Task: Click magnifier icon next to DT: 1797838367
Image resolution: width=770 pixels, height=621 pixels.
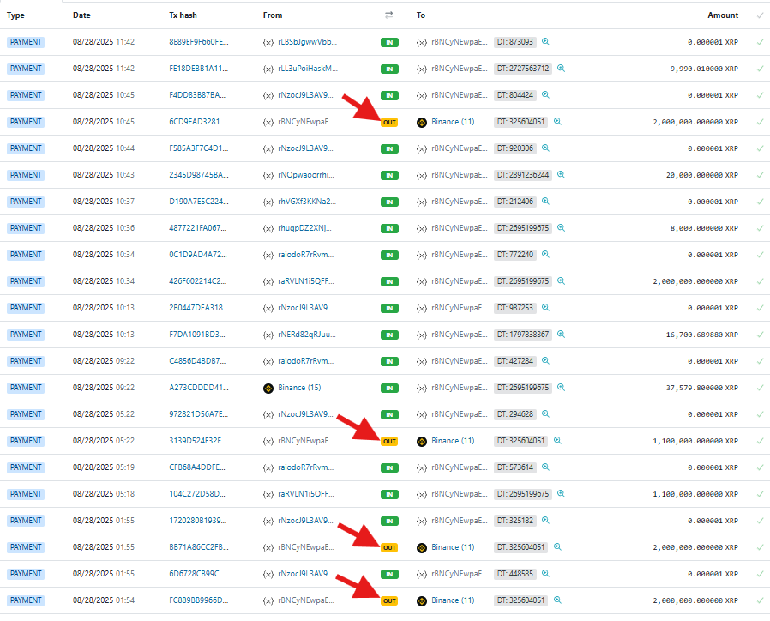Action: click(x=562, y=334)
